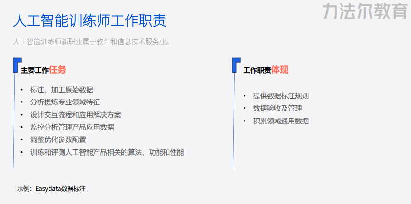Click the heading 工作职责体现

266,70
